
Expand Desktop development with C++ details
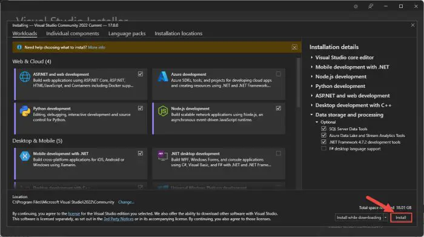click(312, 105)
